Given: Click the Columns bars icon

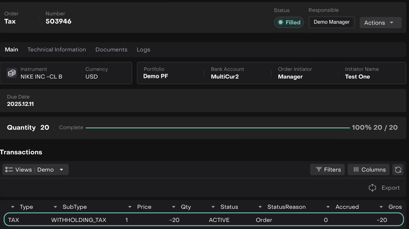Looking at the screenshot, I should (x=356, y=170).
